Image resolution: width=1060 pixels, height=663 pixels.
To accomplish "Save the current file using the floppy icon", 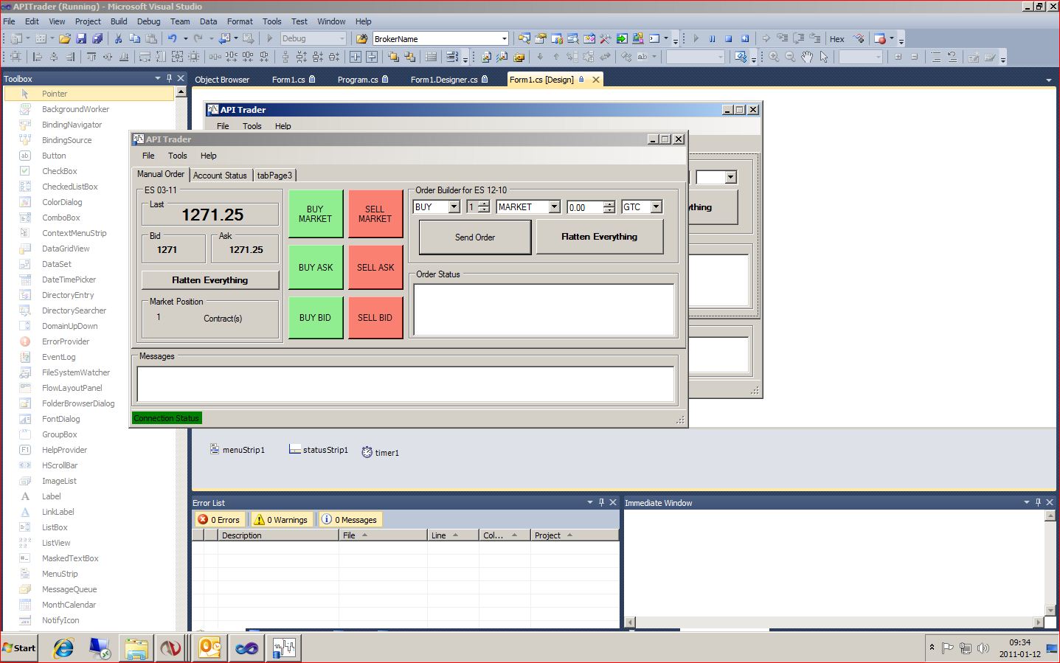I will coord(81,38).
